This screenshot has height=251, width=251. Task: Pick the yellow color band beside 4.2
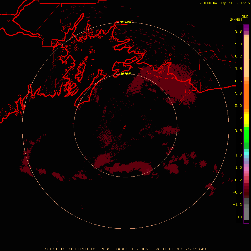click(x=246, y=119)
